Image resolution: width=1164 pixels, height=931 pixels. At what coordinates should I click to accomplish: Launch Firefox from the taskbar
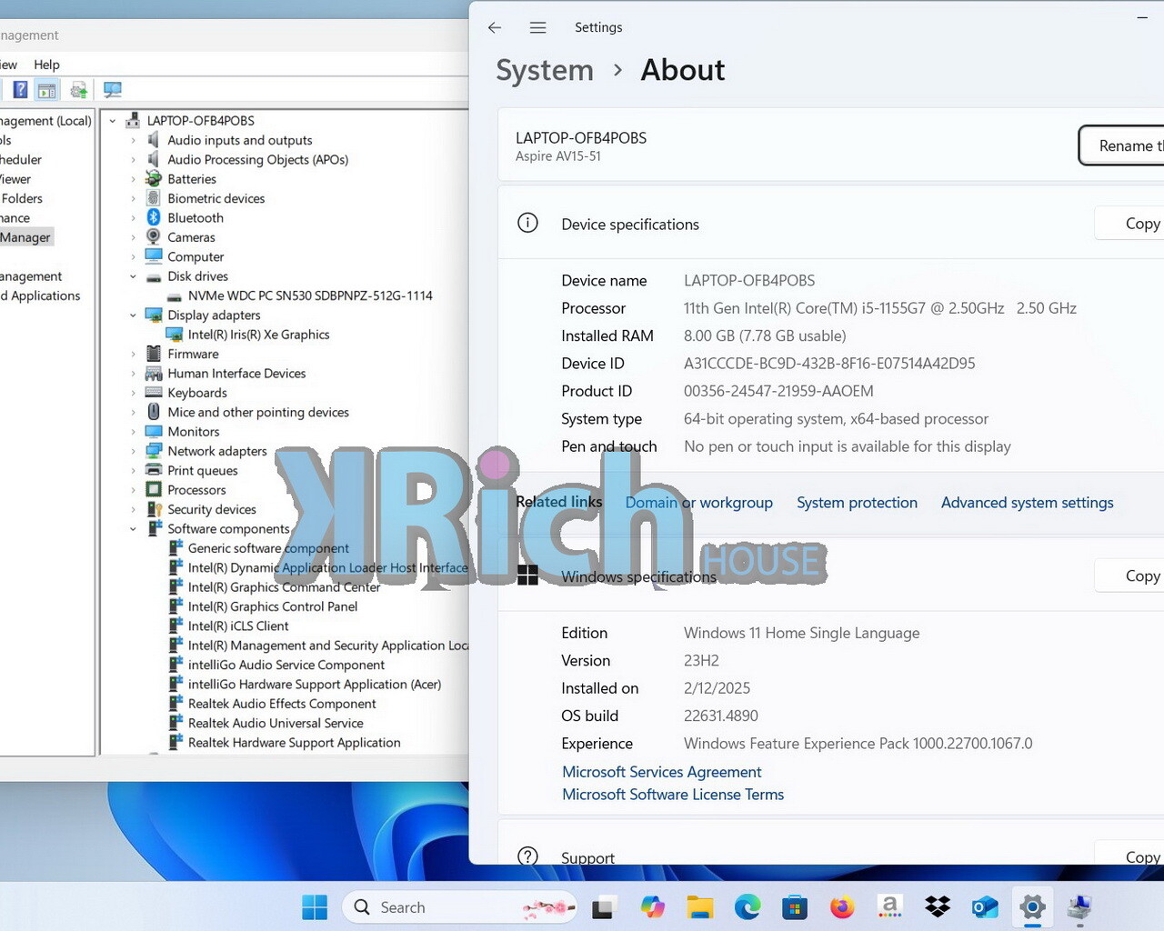pos(842,907)
